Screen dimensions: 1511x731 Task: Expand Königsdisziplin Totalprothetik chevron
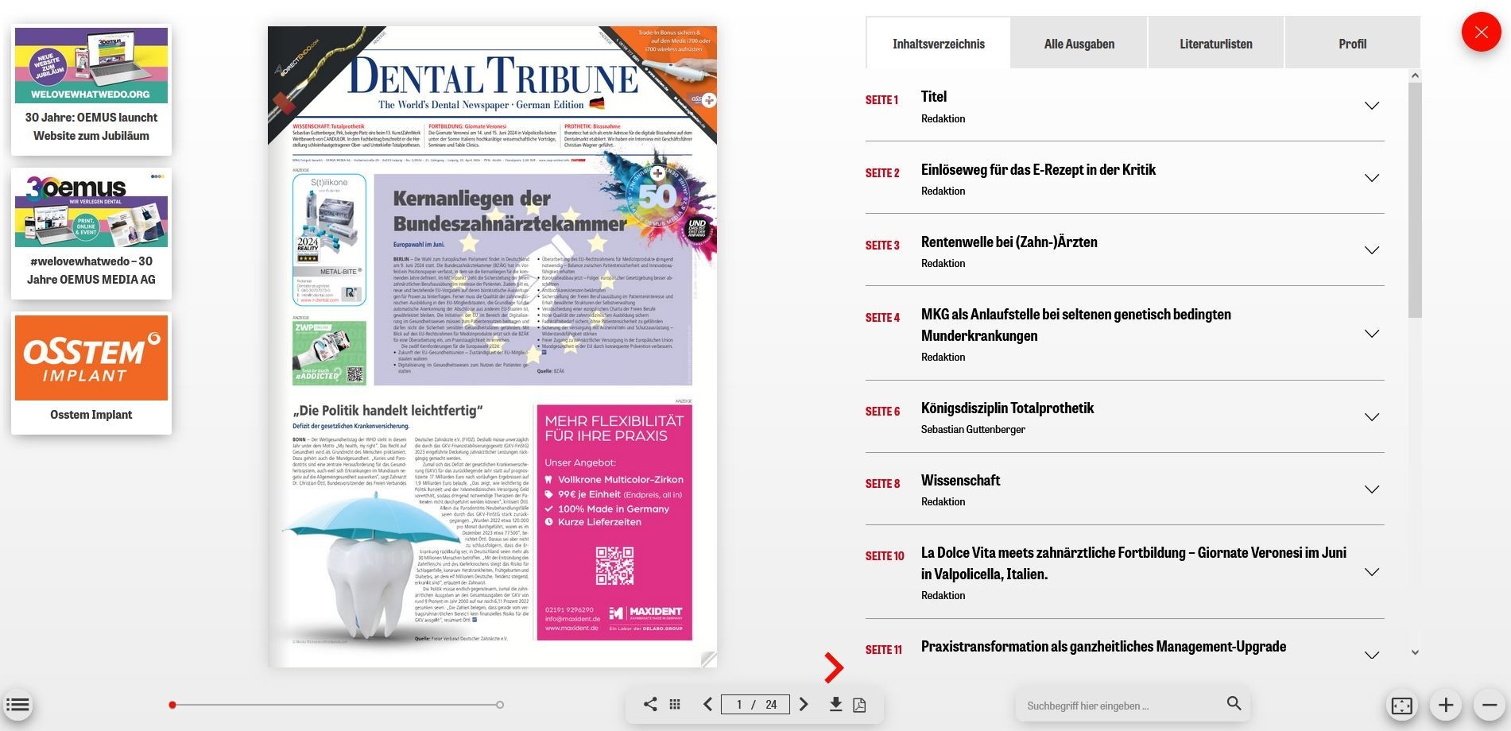pos(1372,417)
